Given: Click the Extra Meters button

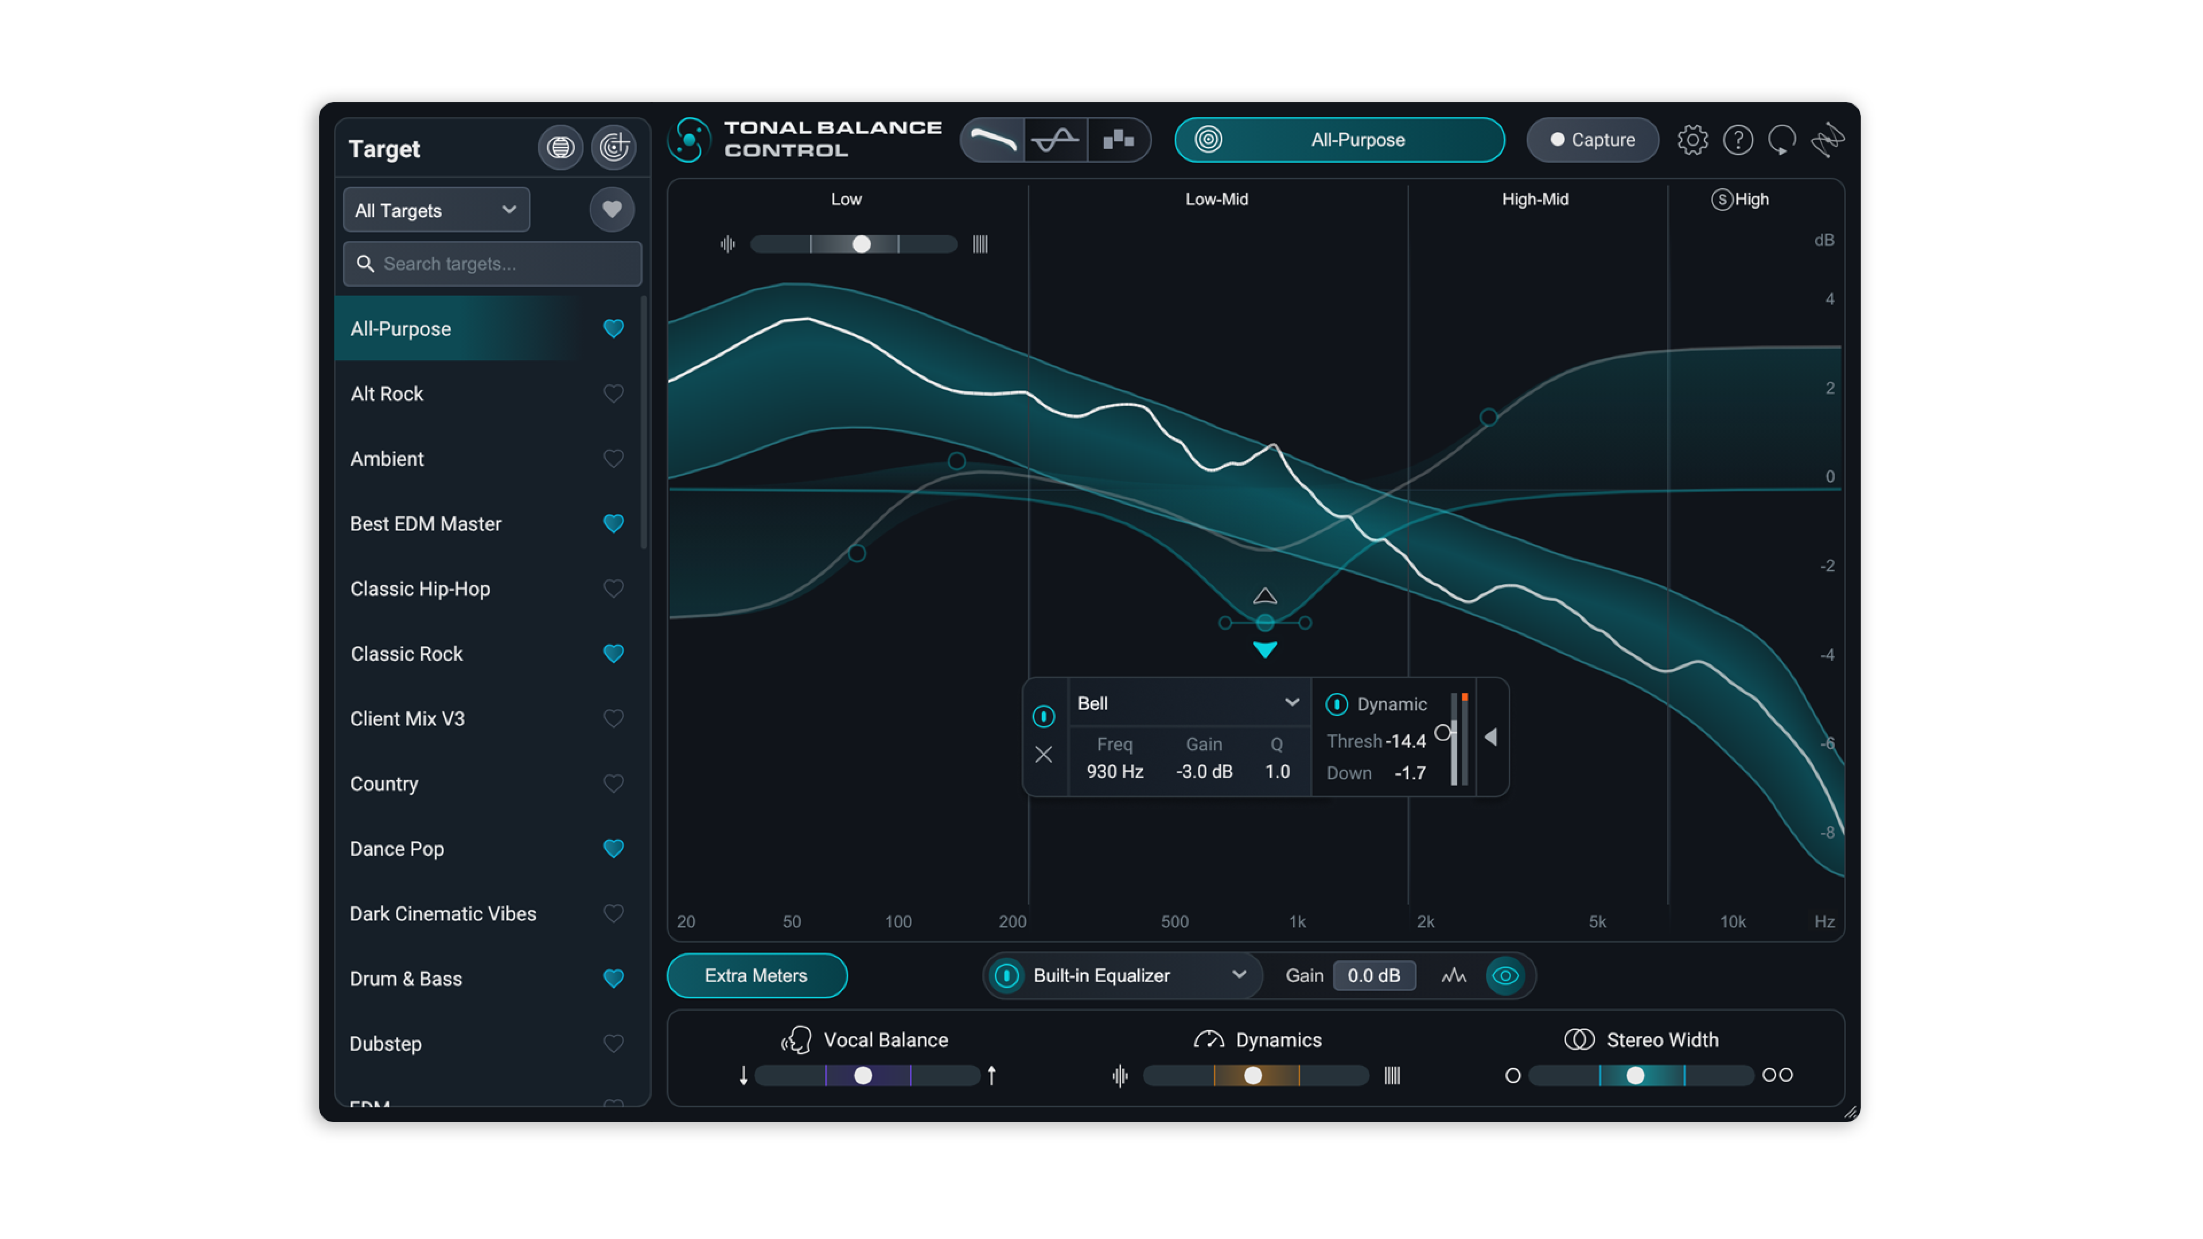Looking at the screenshot, I should 756,976.
